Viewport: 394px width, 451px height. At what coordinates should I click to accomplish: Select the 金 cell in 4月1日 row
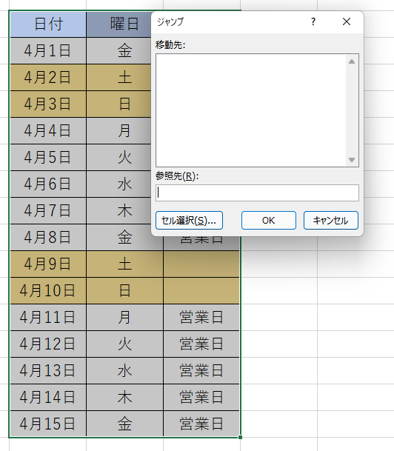(x=118, y=50)
